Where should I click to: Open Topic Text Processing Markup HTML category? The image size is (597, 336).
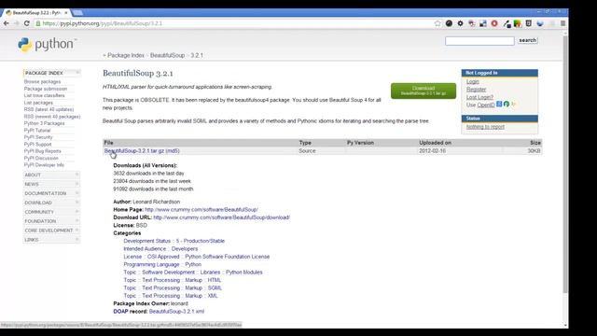pyautogui.click(x=173, y=280)
